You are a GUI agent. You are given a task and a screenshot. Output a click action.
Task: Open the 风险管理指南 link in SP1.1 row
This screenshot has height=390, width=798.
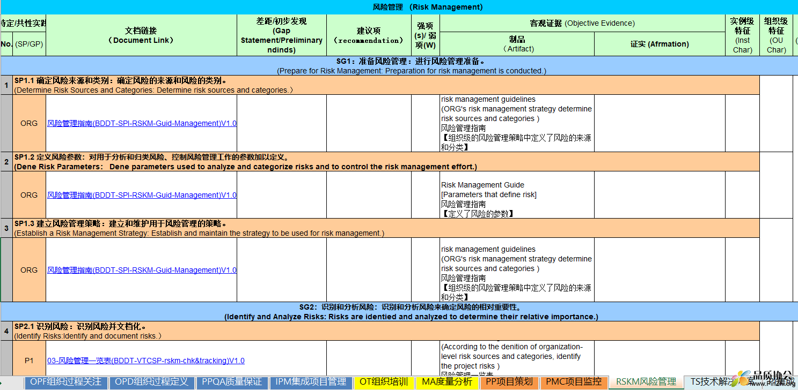coord(142,123)
